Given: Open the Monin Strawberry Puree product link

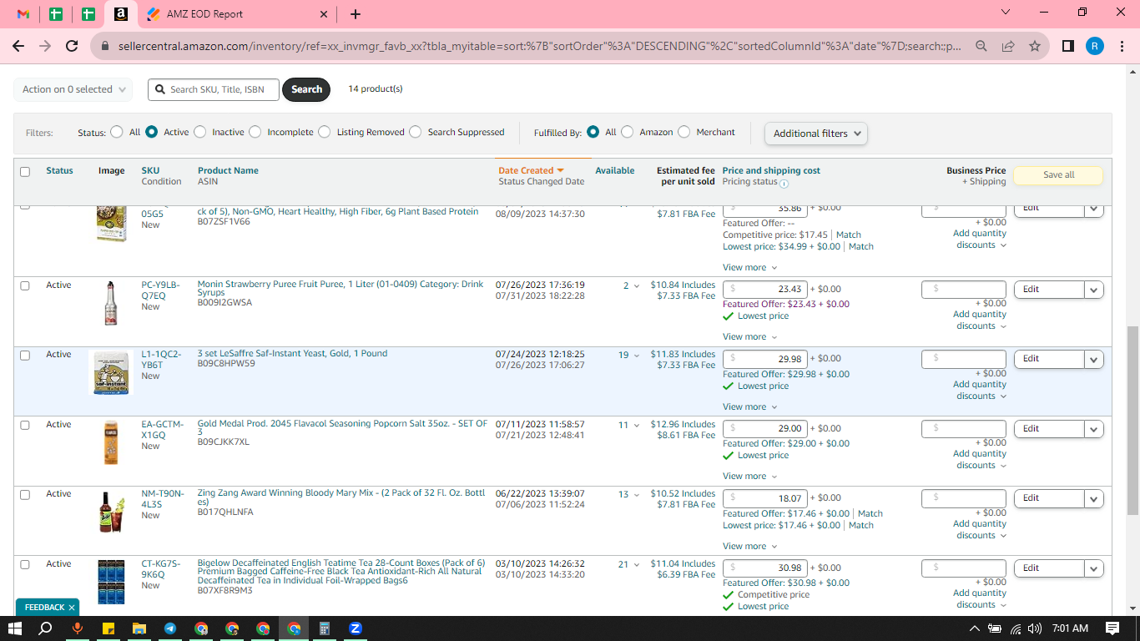Looking at the screenshot, I should [340, 289].
